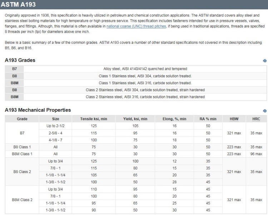Screen dimensions: 268x215
Task: Click yield value 100 for B8 Class 2
Action: [135, 161]
